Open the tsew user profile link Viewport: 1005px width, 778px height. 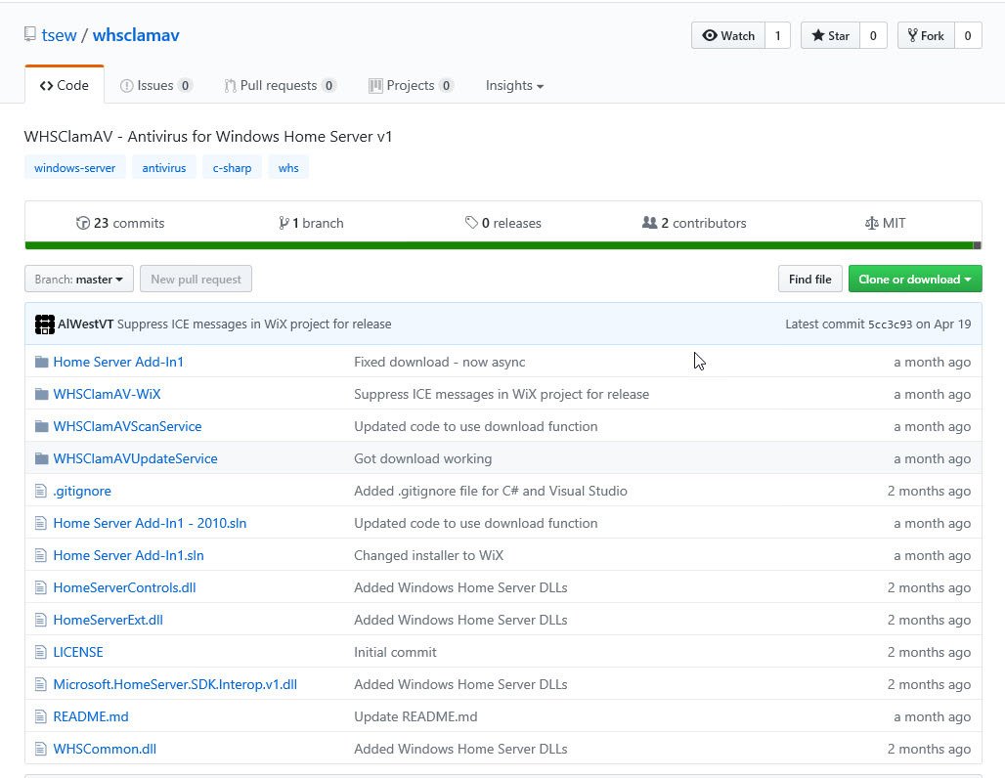(x=59, y=34)
